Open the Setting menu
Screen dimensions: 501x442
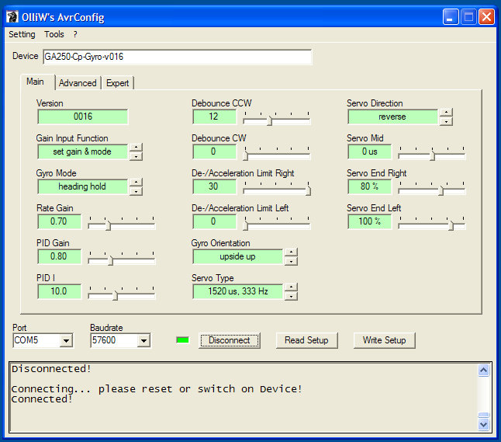coord(22,34)
